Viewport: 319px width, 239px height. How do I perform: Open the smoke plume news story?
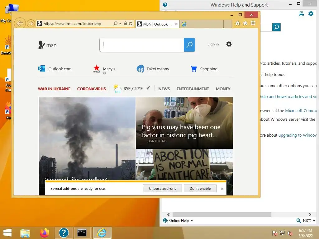pyautogui.click(x=87, y=138)
